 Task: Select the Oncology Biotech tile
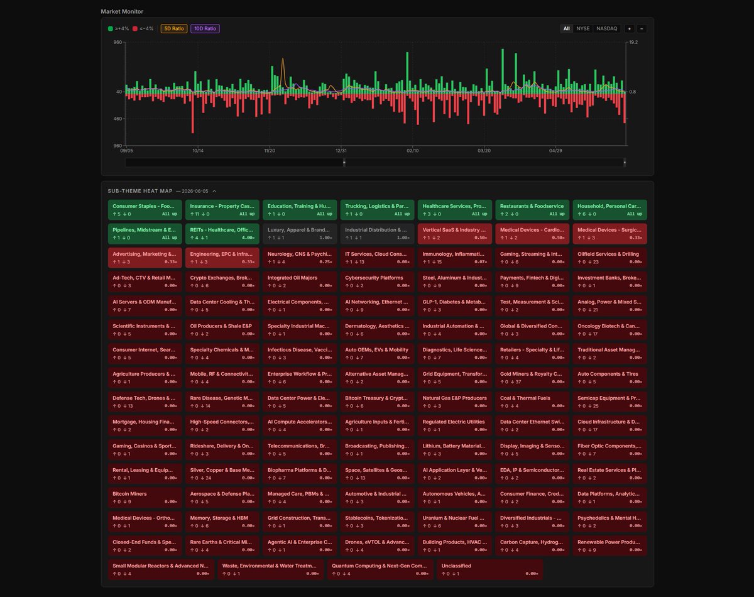coord(609,330)
